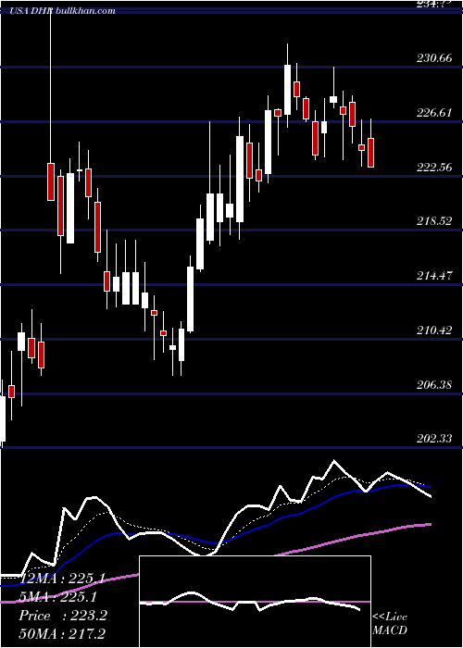Click the <<Live MACD label

click(x=390, y=623)
